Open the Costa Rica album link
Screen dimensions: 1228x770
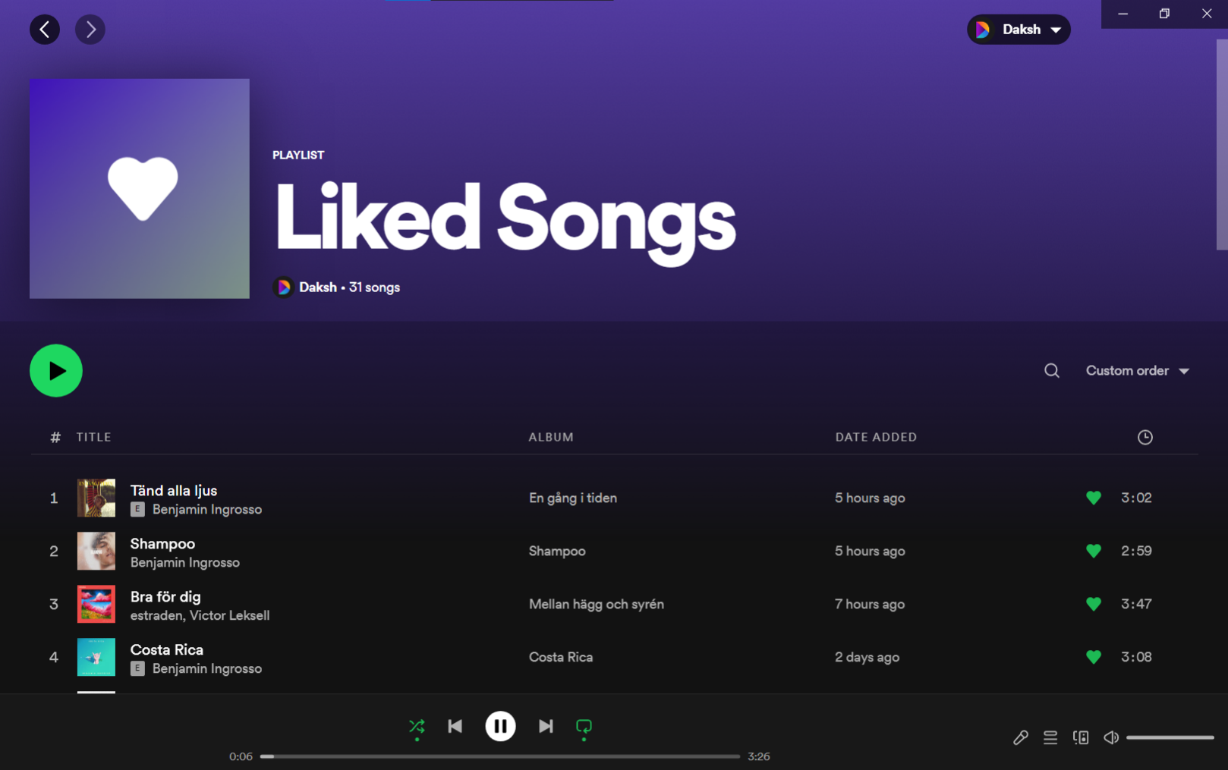pyautogui.click(x=561, y=657)
